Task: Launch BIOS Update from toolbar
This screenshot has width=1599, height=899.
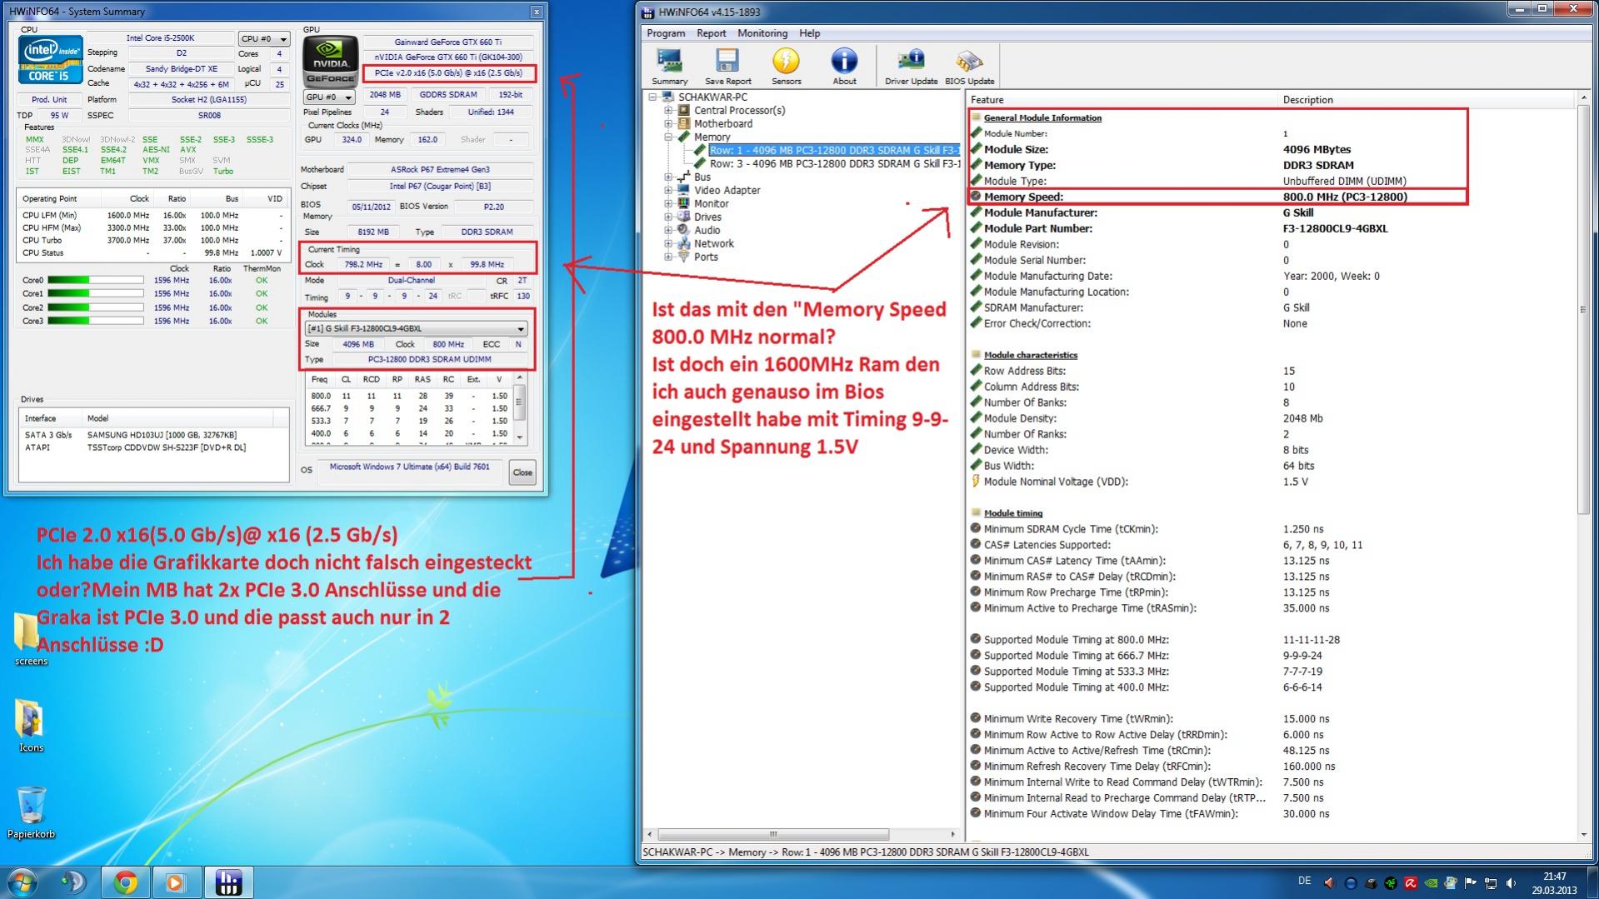Action: (969, 67)
